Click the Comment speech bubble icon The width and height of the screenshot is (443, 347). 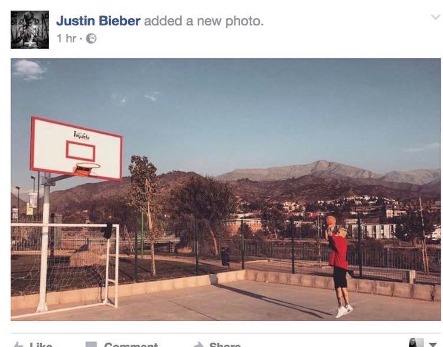[x=91, y=345]
